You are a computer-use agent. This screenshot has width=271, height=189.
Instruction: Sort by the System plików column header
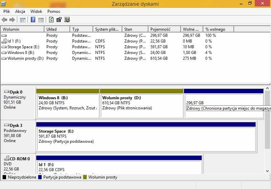pos(108,29)
